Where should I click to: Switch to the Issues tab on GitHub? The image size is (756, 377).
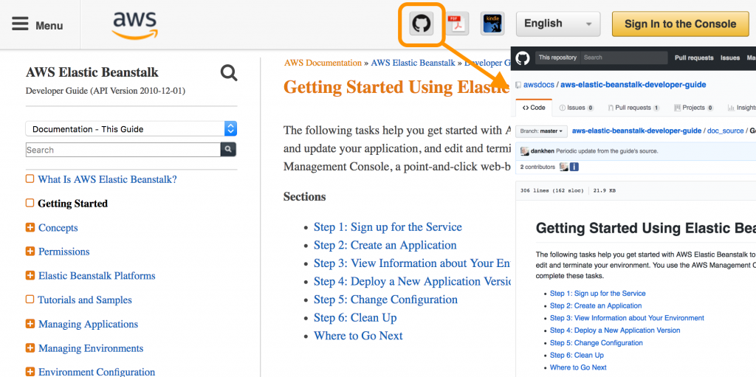(576, 108)
